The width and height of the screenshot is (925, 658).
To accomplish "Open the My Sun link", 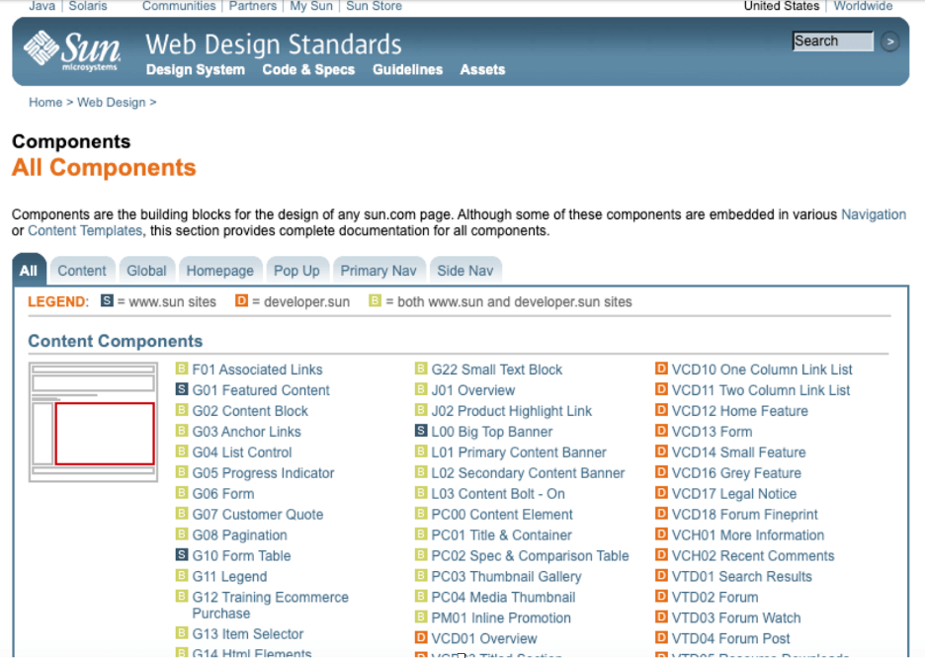I will [311, 6].
